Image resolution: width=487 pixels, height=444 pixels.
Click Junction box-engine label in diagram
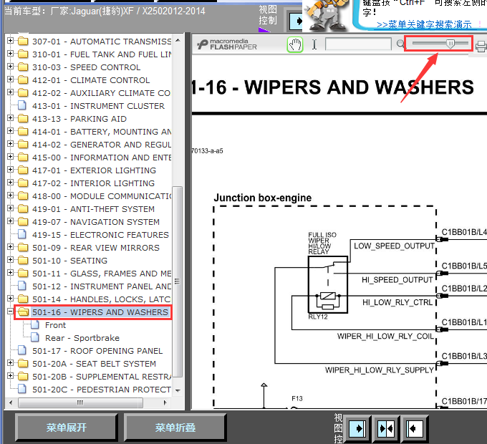tap(262, 198)
